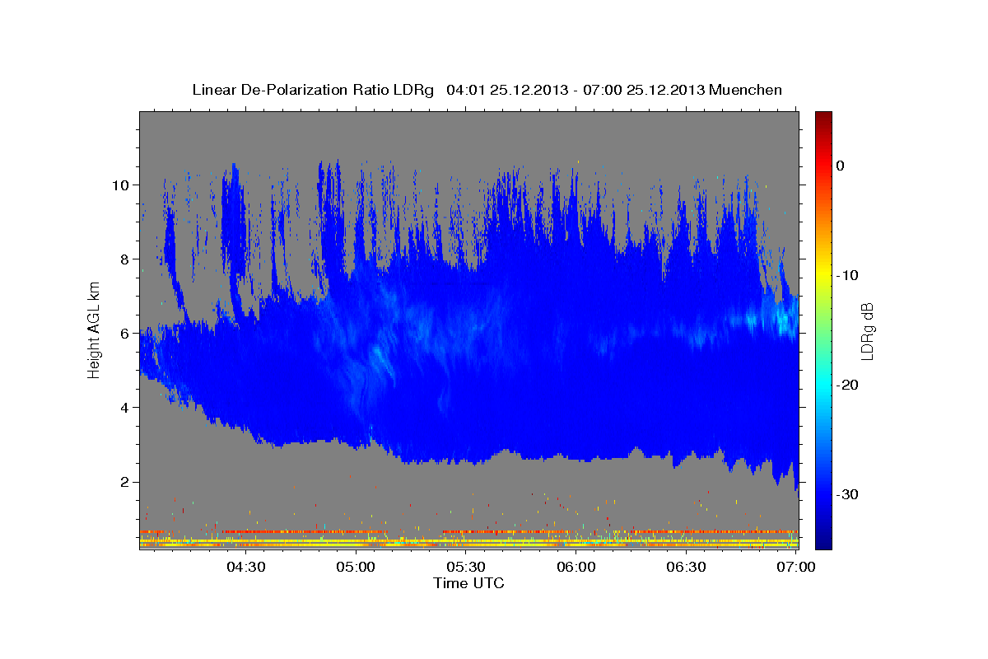
Task: Click the 06:30 time tick label
Action: coord(687,567)
